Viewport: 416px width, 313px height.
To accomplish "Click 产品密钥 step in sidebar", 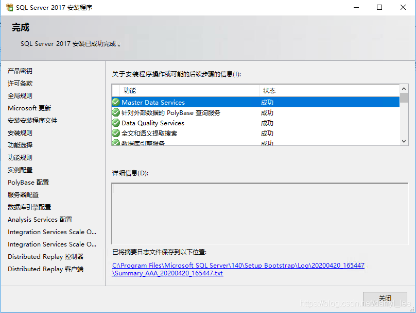I will [20, 71].
